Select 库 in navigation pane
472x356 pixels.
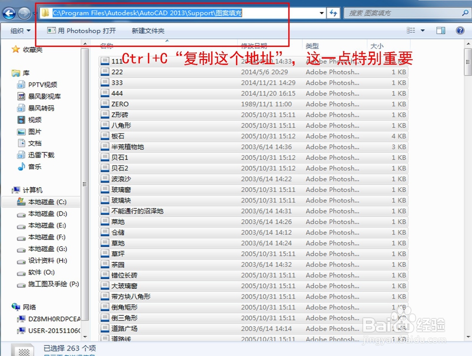[x=20, y=73]
